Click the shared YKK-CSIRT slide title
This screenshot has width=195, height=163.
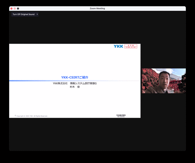tap(75, 78)
